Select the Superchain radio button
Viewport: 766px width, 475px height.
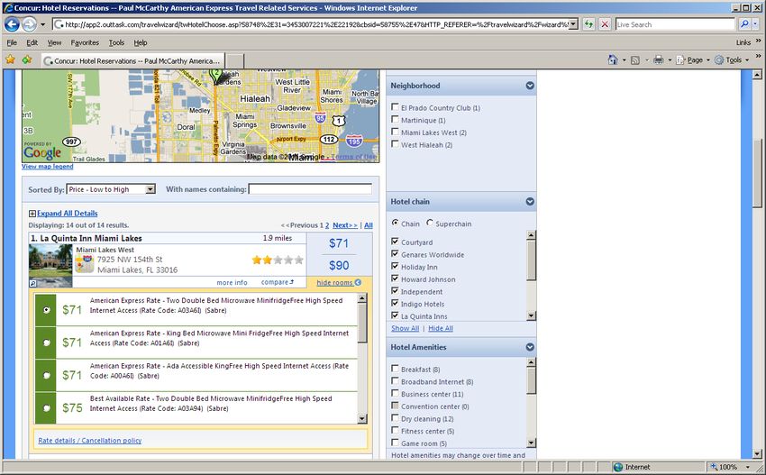point(429,223)
